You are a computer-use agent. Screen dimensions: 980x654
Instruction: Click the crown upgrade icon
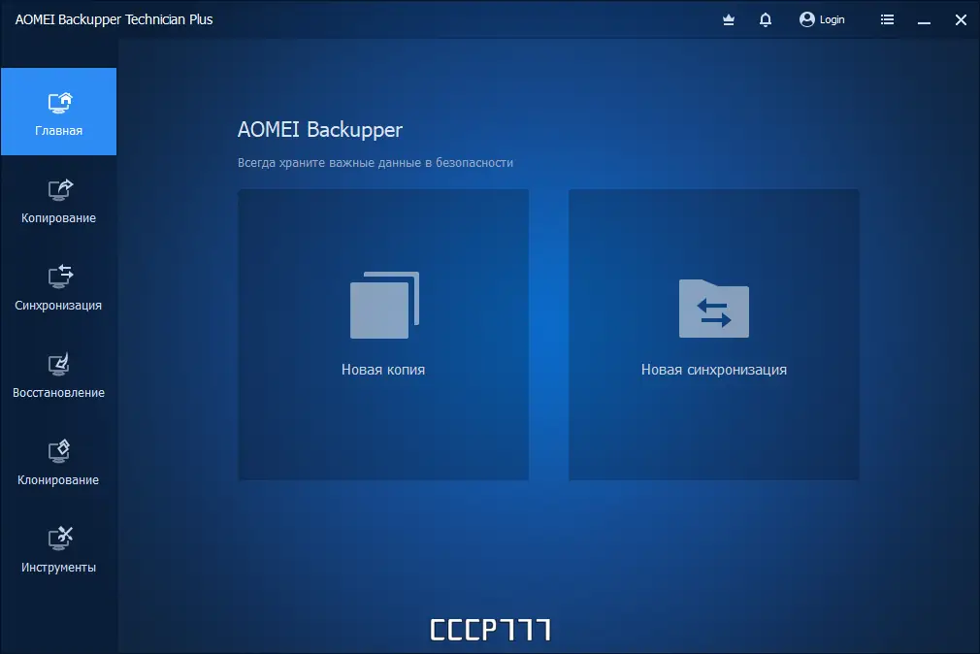728,18
